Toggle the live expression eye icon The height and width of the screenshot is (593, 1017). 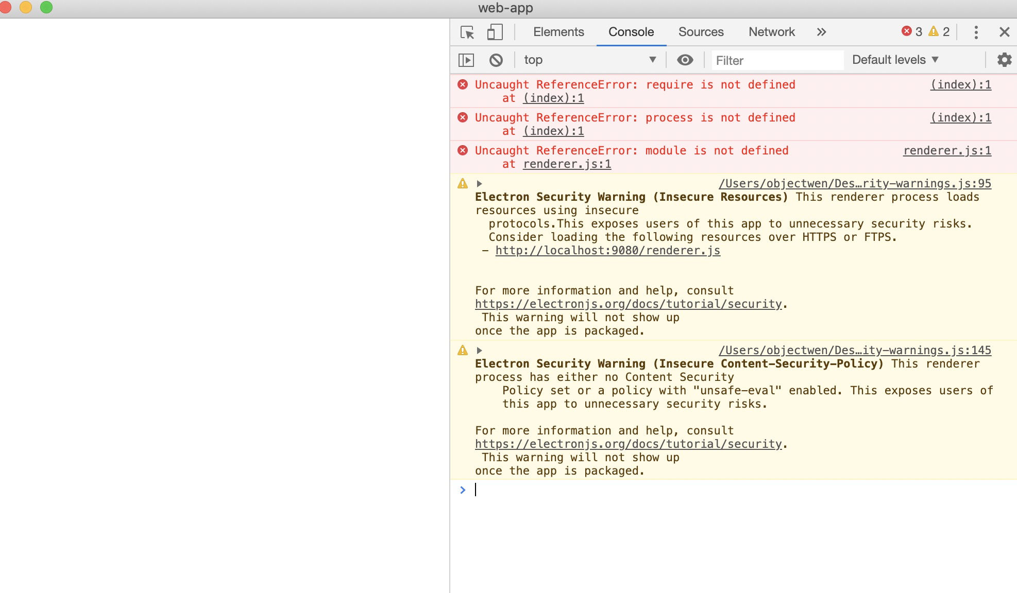pos(685,60)
